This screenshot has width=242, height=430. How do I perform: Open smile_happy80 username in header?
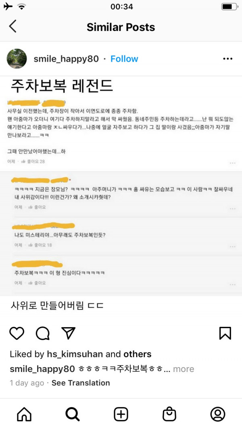pos(66,59)
